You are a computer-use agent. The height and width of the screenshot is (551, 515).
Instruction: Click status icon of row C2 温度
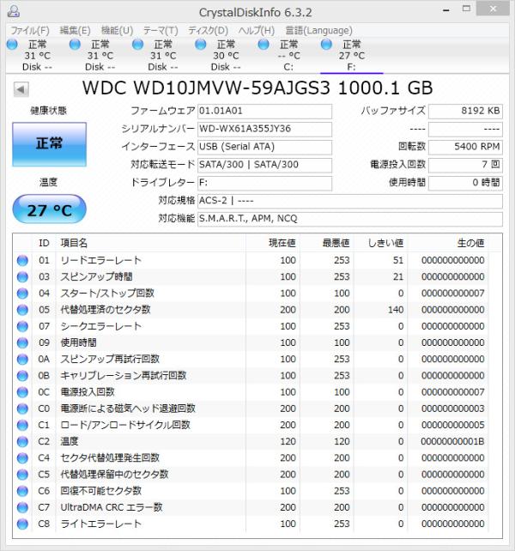(22, 442)
